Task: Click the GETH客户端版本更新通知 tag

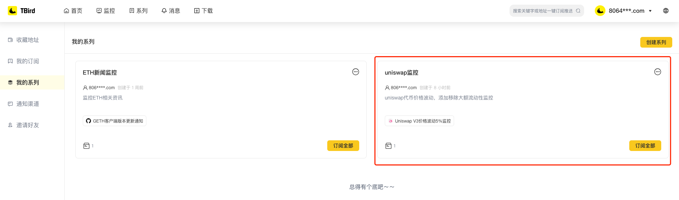Action: tap(114, 121)
